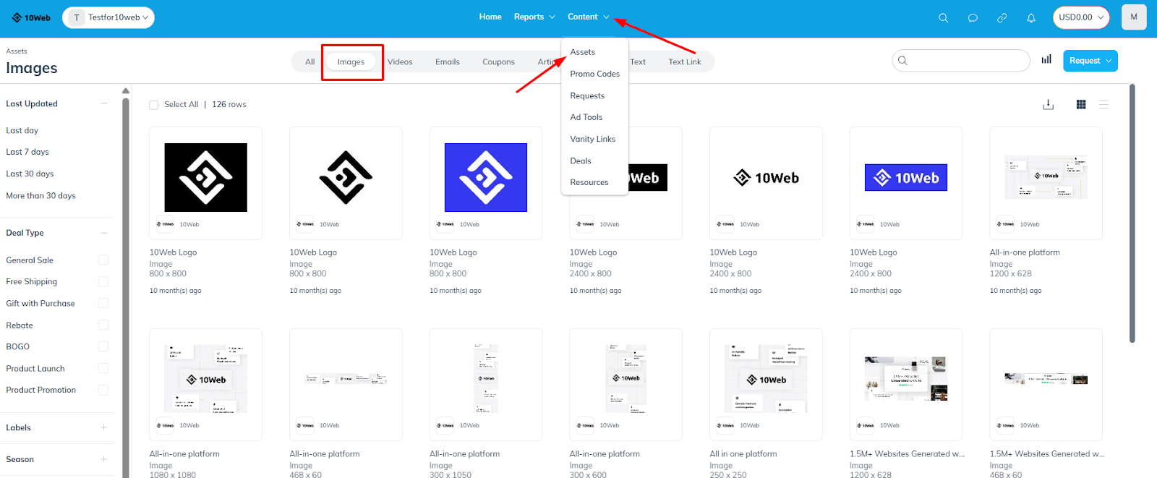This screenshot has width=1157, height=478.
Task: Click the 126 rows count text
Action: [x=229, y=105]
